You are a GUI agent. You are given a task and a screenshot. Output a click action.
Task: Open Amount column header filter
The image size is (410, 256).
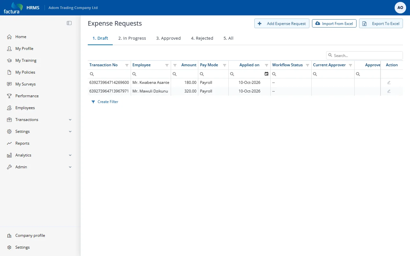(x=175, y=65)
